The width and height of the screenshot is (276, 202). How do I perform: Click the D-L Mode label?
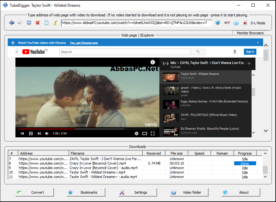click(x=258, y=23)
